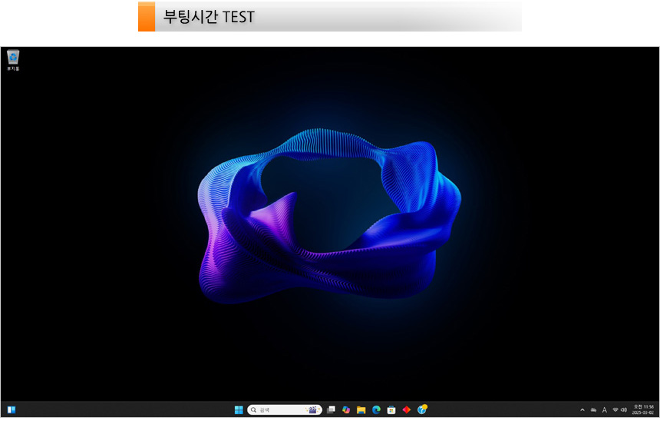Click the search highlight icon inside the search box
The width and height of the screenshot is (660, 421).
(312, 409)
